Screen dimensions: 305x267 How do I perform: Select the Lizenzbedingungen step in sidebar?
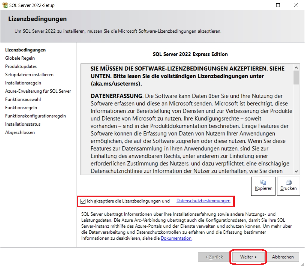[25, 50]
